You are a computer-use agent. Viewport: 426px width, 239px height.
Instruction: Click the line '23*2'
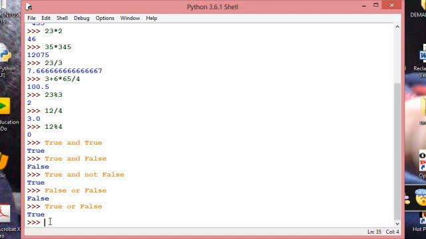point(53,31)
